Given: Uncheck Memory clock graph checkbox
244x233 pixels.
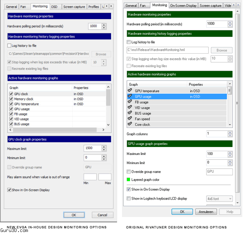Looking at the screenshot, I should point(10,99).
